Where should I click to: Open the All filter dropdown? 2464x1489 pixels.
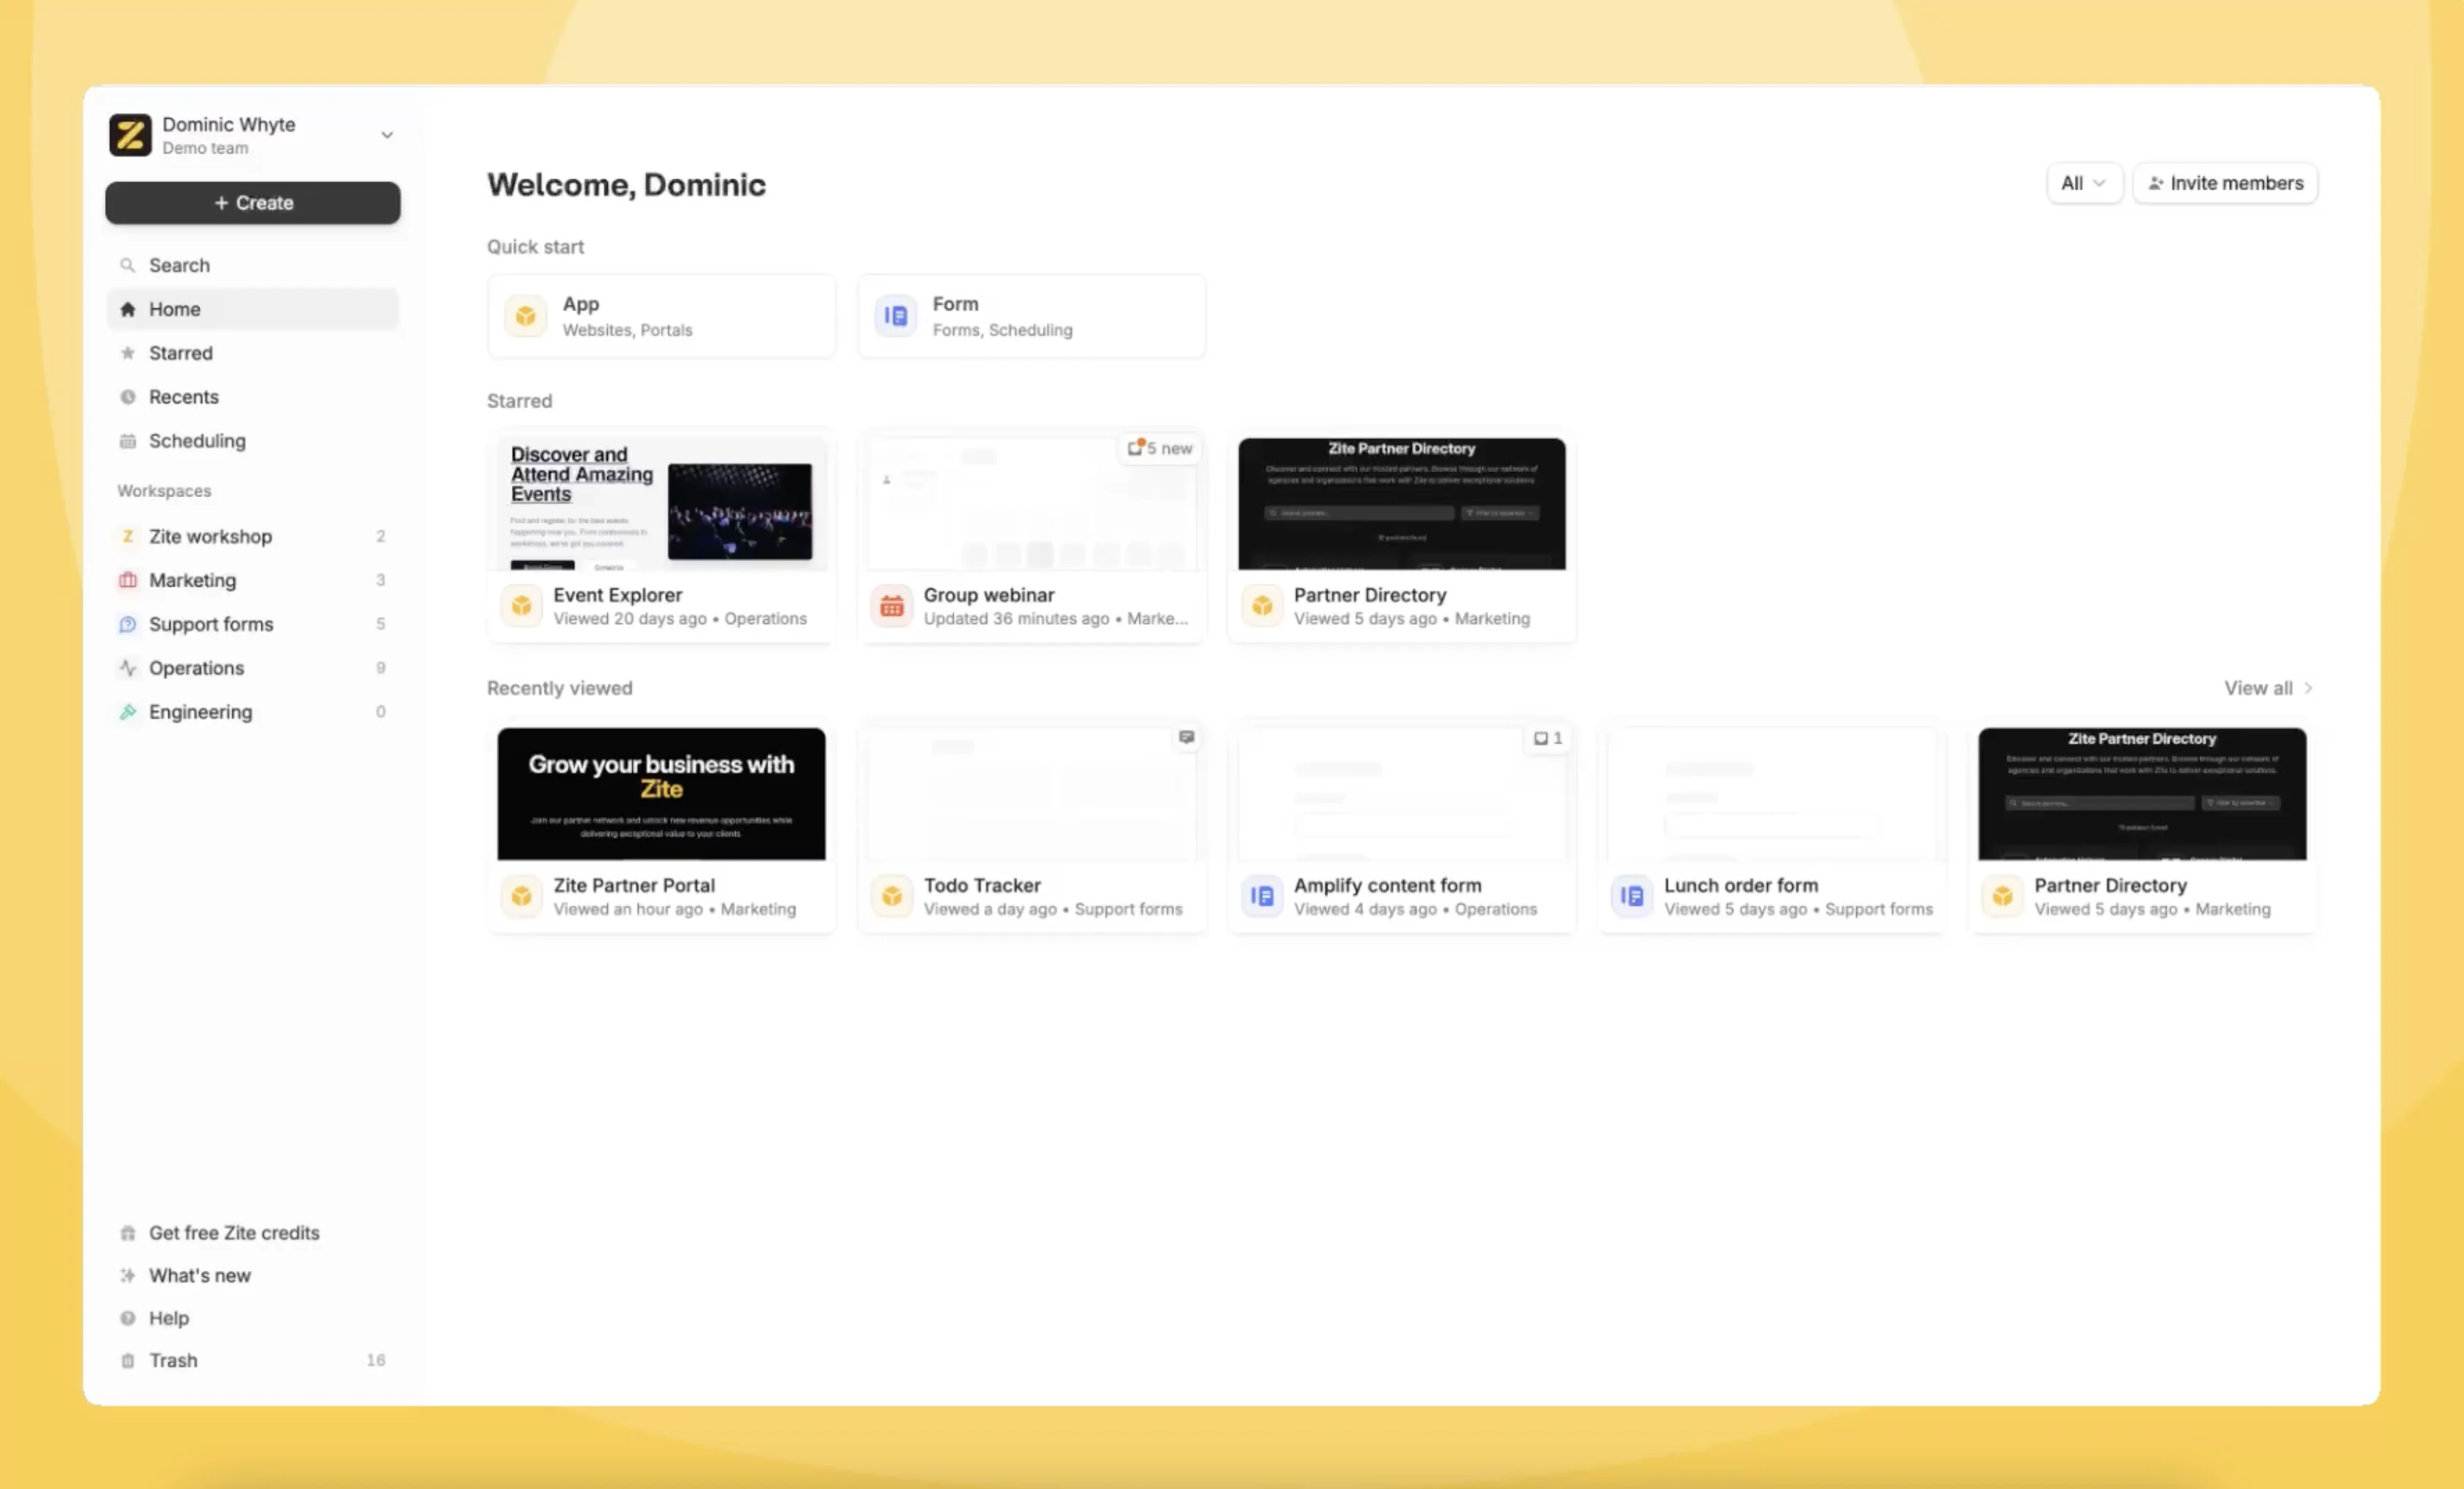coord(2085,183)
